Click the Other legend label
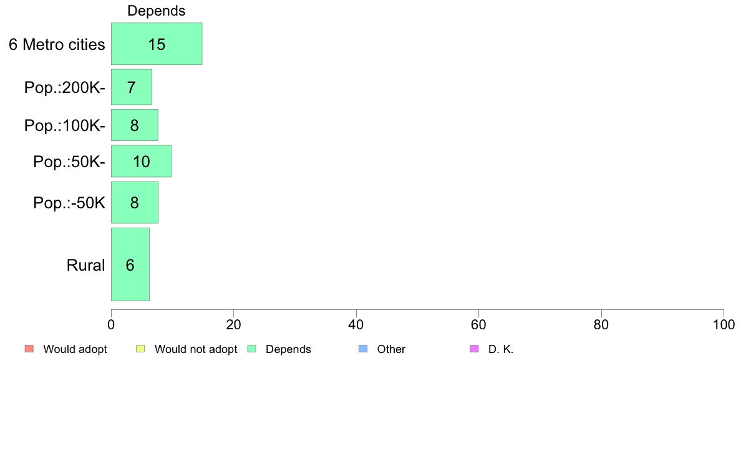This screenshot has width=741, height=459. [391, 349]
